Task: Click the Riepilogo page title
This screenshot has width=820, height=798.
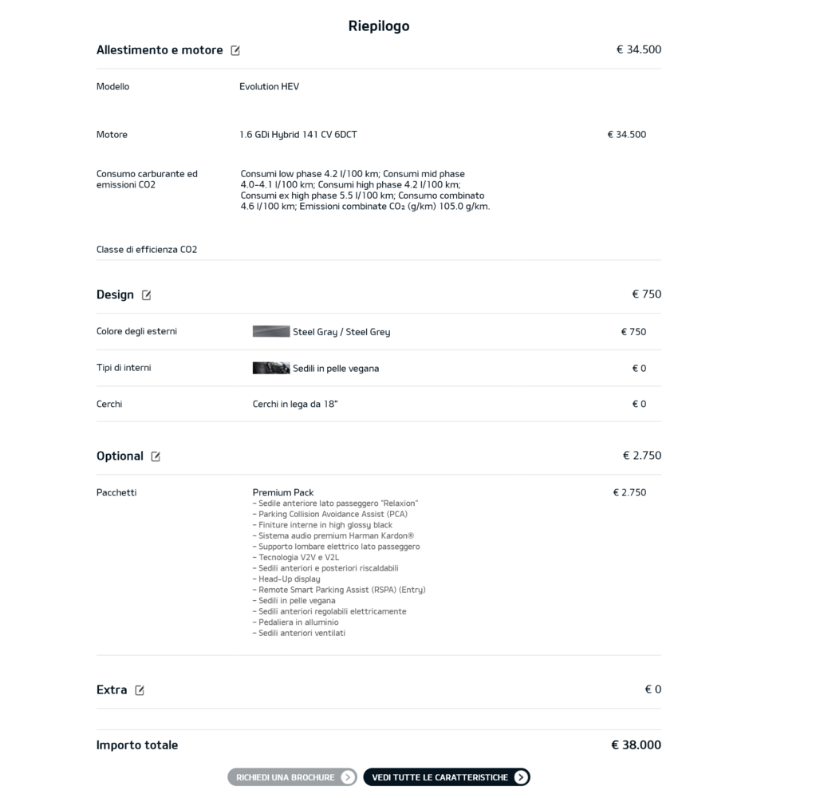Action: (x=379, y=26)
